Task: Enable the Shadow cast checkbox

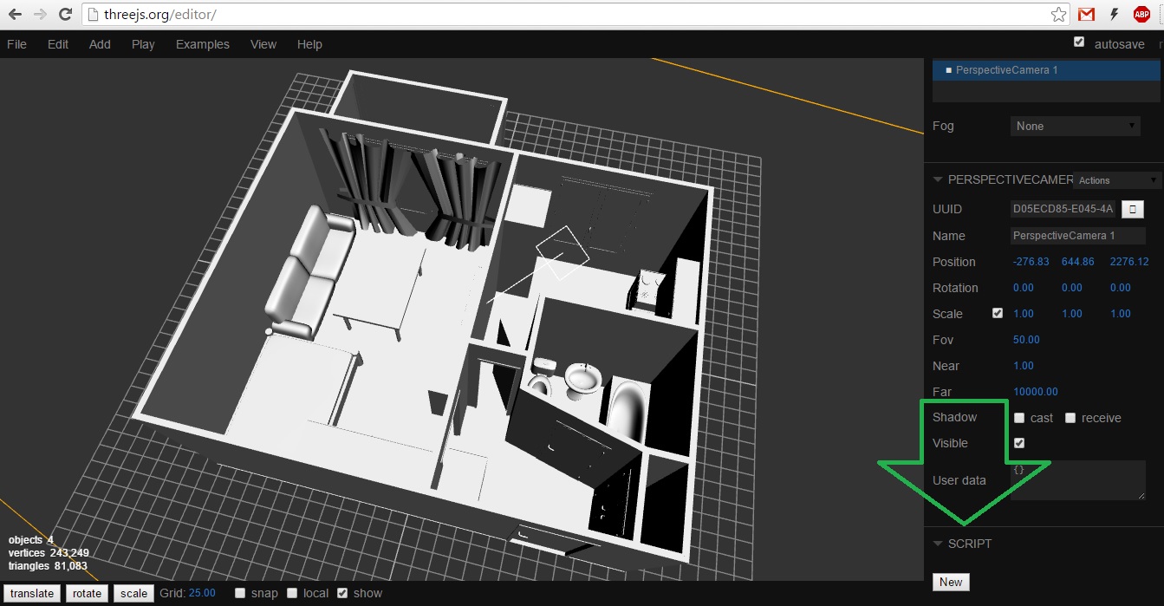Action: point(1020,417)
